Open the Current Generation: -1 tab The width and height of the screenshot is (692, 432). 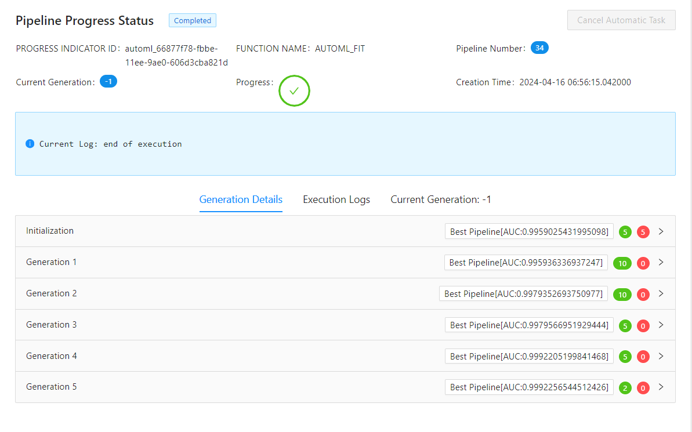(x=441, y=199)
